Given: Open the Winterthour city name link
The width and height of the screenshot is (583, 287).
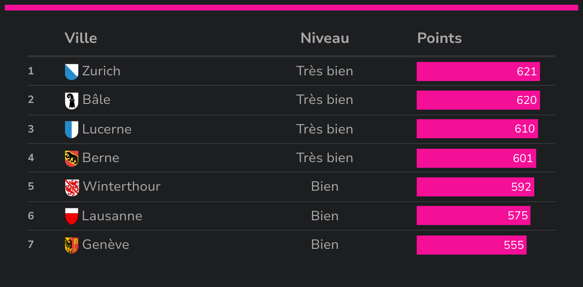Looking at the screenshot, I should tap(121, 186).
